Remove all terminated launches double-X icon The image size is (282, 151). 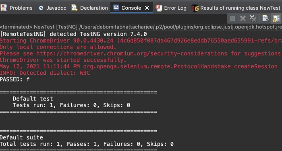click(253, 18)
